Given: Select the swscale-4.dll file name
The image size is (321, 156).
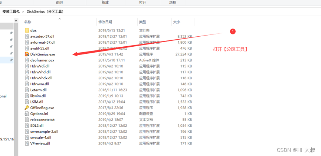Looking at the screenshot, I should point(41,137).
